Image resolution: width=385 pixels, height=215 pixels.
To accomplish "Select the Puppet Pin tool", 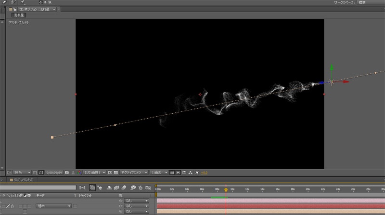I will 23,2.
